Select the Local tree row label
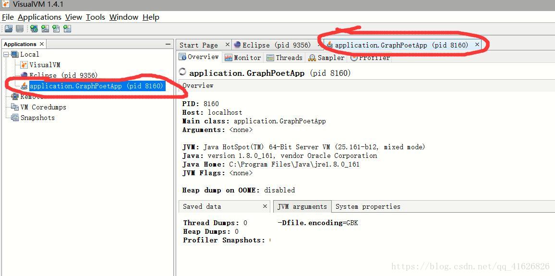 30,55
